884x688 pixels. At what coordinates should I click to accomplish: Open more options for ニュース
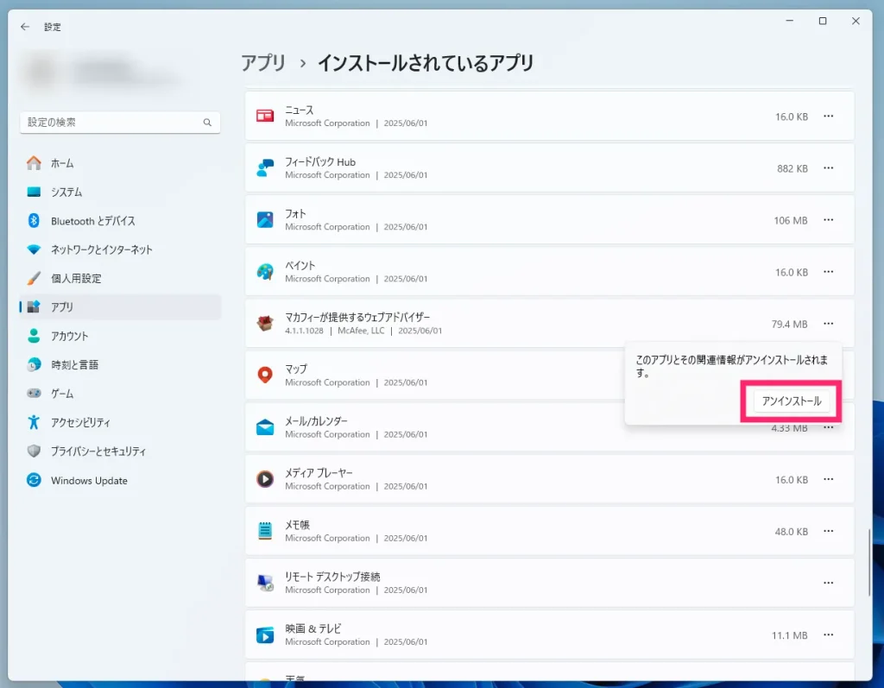[x=828, y=117]
